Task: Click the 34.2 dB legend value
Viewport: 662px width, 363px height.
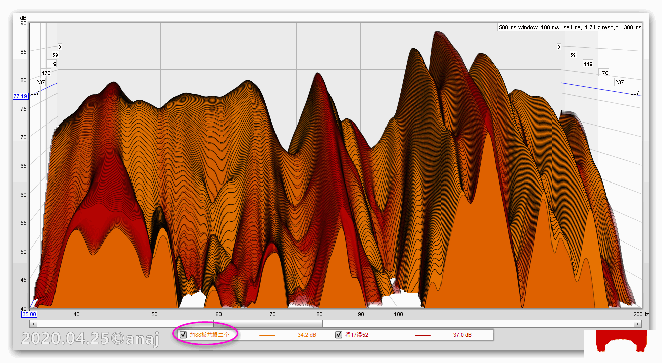Action: pos(307,335)
